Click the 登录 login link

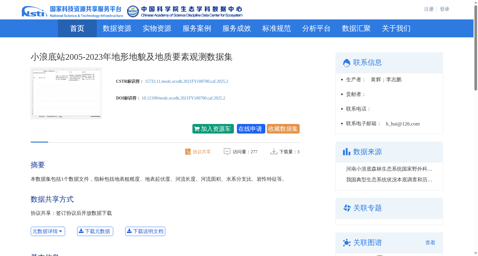point(445,9)
